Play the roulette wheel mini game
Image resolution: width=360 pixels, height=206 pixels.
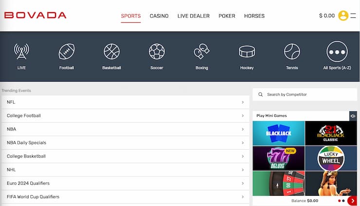(x=278, y=183)
